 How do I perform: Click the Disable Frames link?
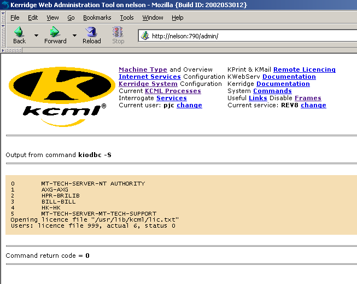[x=308, y=98]
